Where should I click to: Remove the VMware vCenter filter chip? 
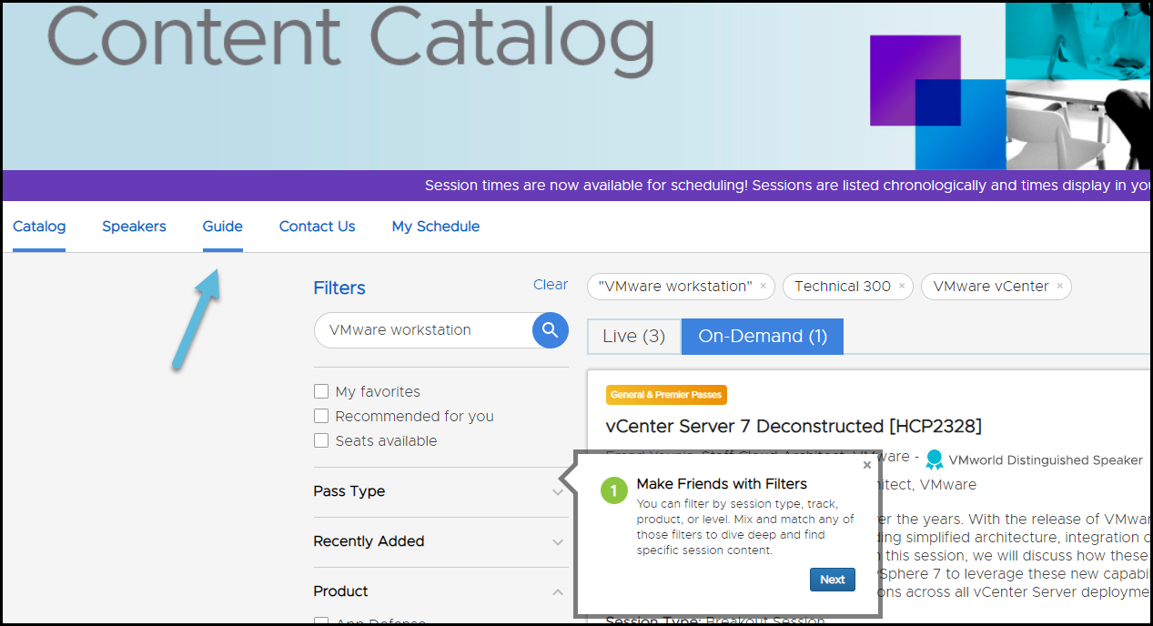tap(1059, 287)
